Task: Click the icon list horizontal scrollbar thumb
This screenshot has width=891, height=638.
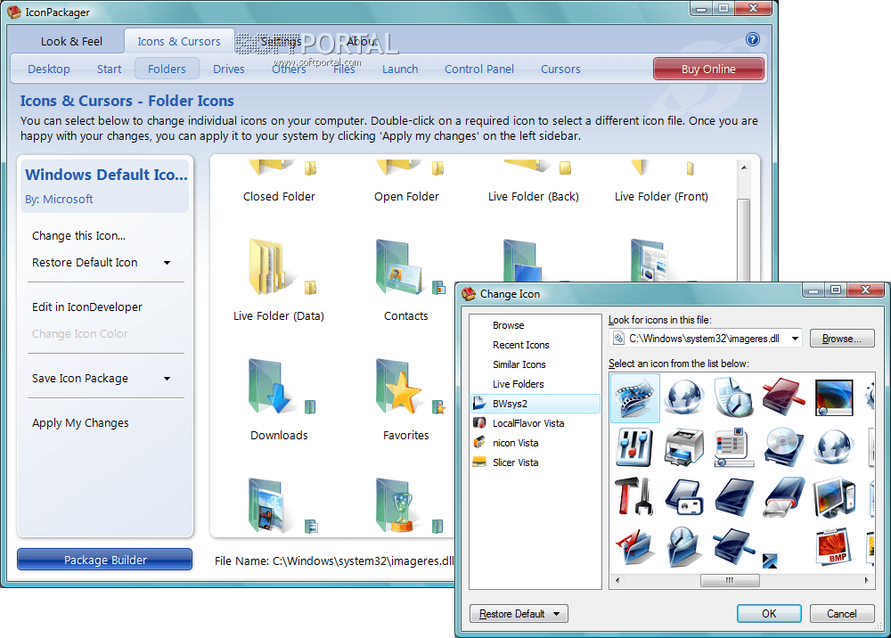Action: click(731, 580)
